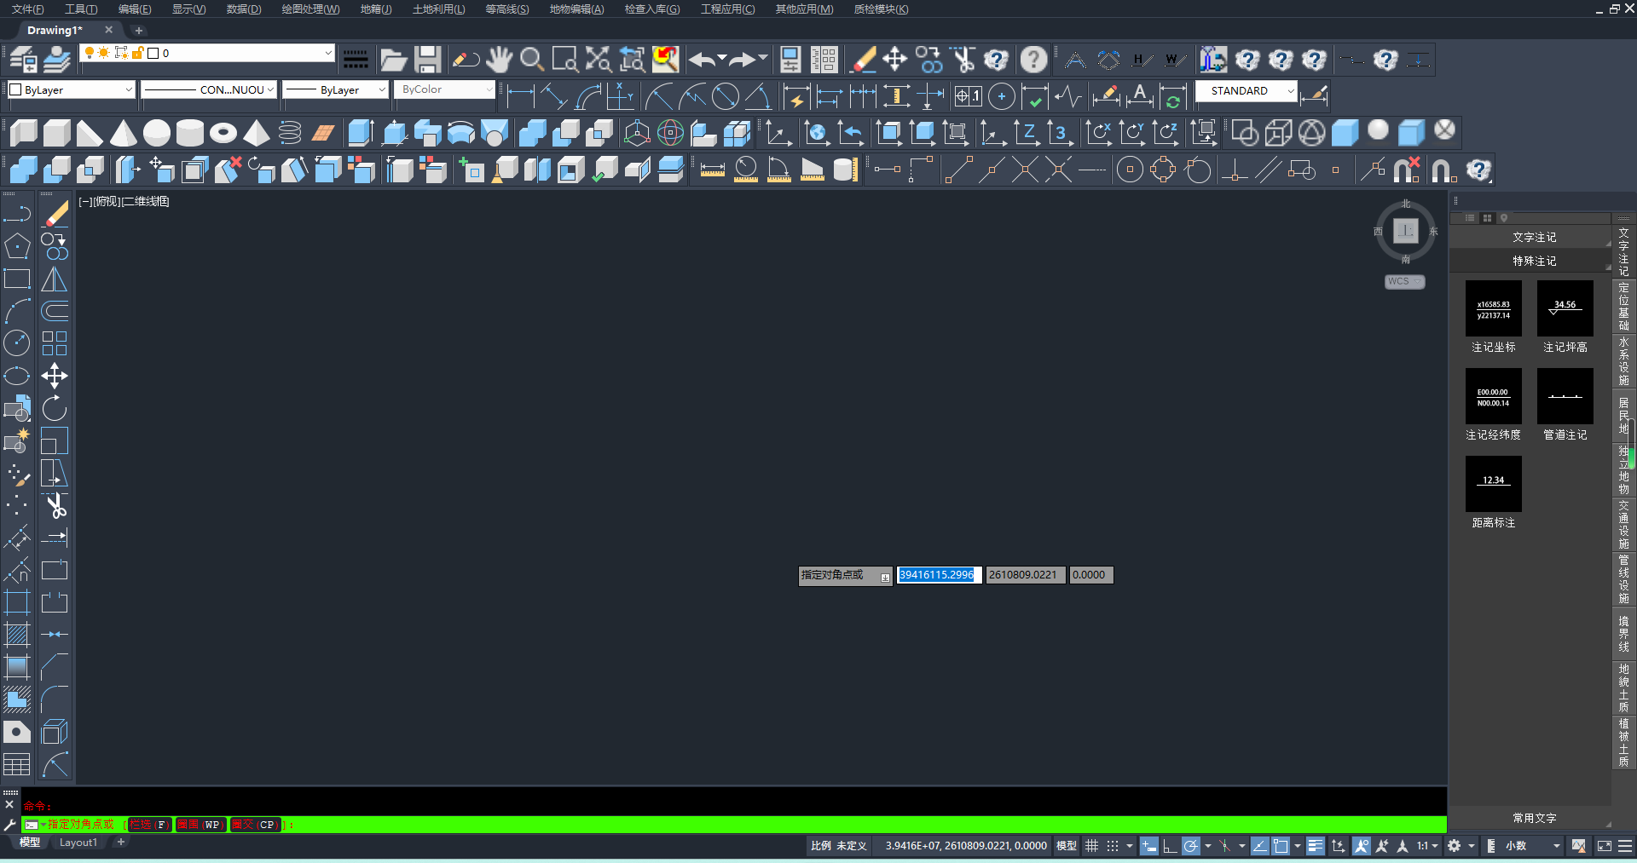Select the Rotate modify tool
The image size is (1637, 863).
coord(55,408)
